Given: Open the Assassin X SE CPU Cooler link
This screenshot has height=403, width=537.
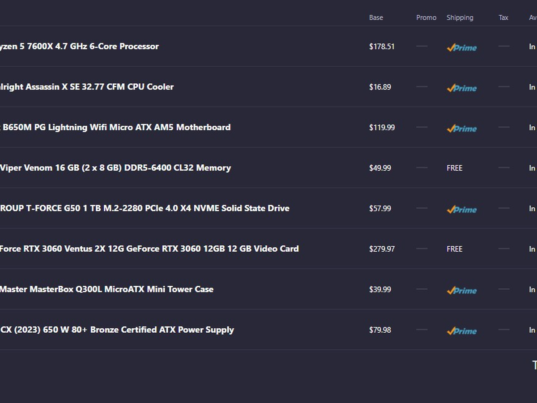Looking at the screenshot, I should coord(87,87).
